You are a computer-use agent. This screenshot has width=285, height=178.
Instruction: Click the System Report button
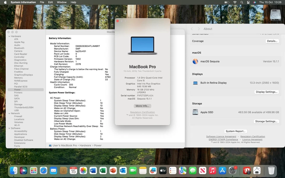235,131
